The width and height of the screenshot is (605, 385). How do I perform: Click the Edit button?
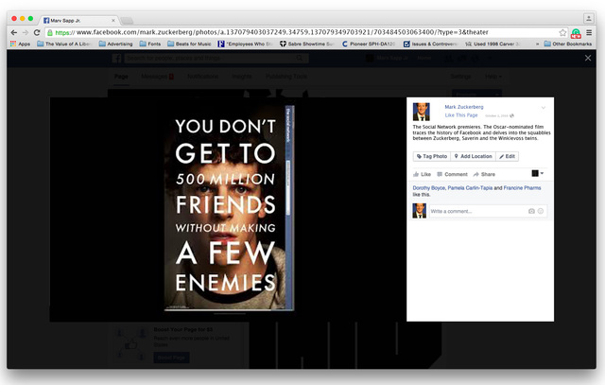[507, 156]
